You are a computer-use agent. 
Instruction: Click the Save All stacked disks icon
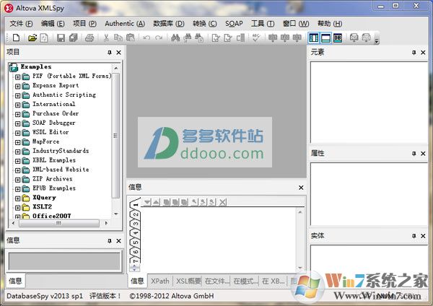tap(73, 38)
